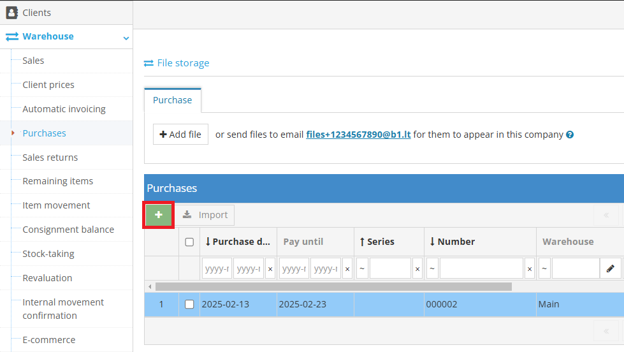Click the help question mark icon
Viewport: 624px width, 352px height.
570,135
